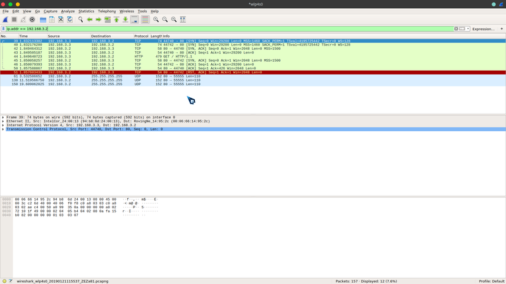The width and height of the screenshot is (506, 284).
Task: Click the expert information indicator circle
Action: point(4,281)
